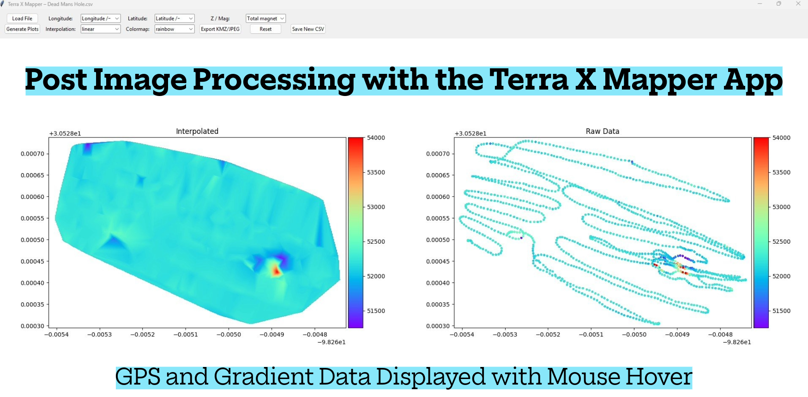Open the Longitude column dropdown
The image size is (808, 397).
pos(100,18)
